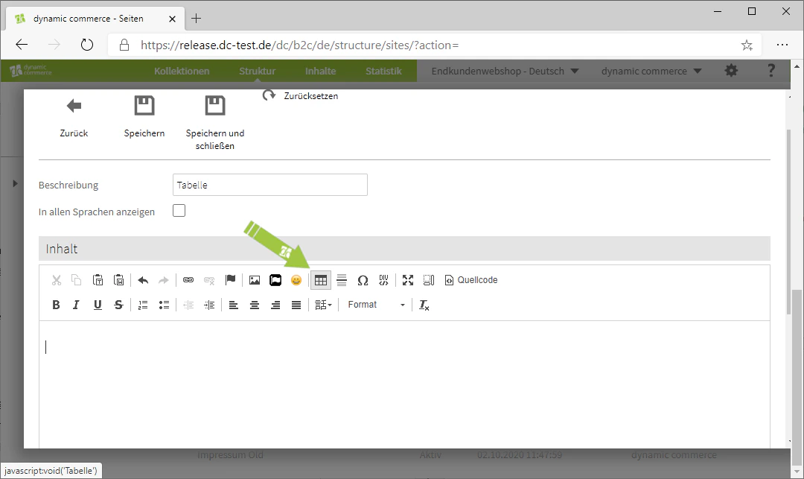Click the Copy icon in editor toolbar
The image size is (804, 479).
[x=77, y=280]
